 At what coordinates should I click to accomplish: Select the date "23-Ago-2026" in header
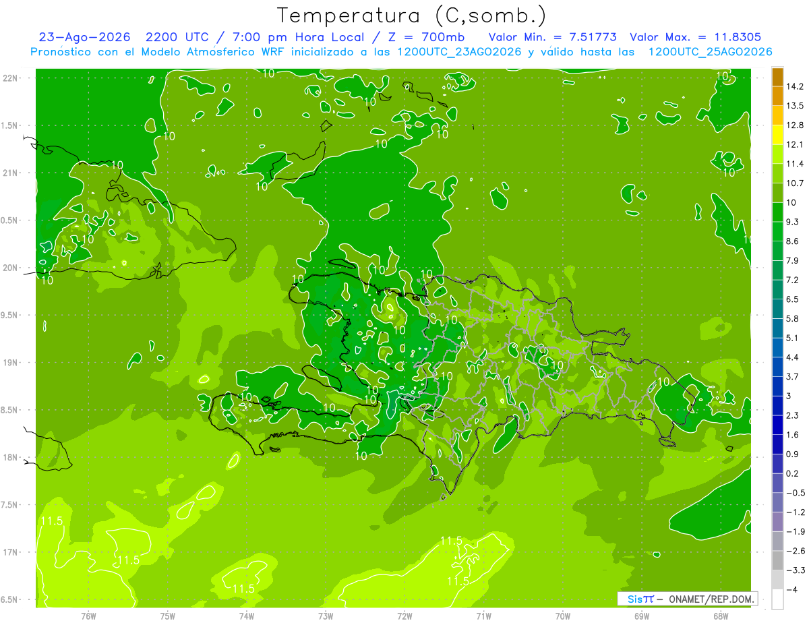point(84,37)
